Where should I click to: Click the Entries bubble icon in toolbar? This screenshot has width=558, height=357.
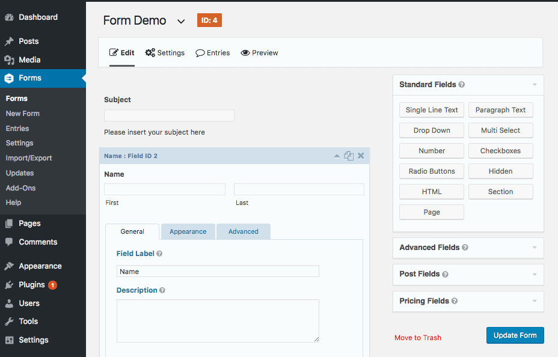pos(200,53)
